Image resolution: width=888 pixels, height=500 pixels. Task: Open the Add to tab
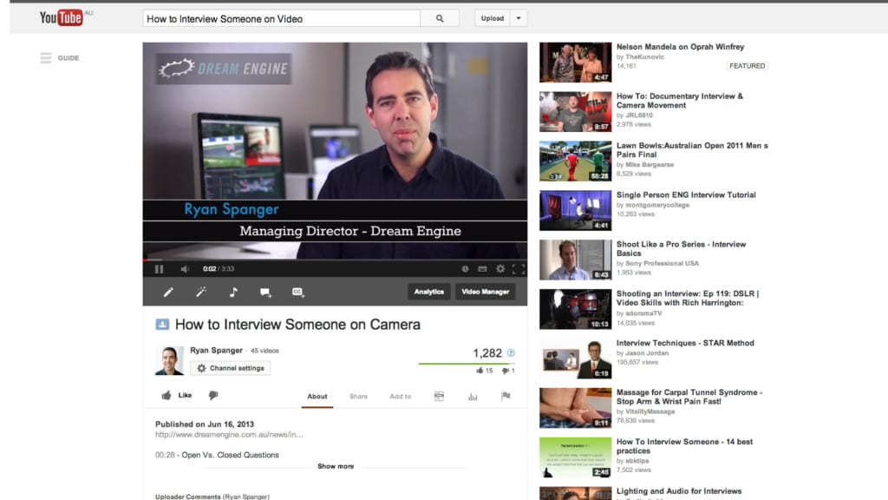click(401, 396)
